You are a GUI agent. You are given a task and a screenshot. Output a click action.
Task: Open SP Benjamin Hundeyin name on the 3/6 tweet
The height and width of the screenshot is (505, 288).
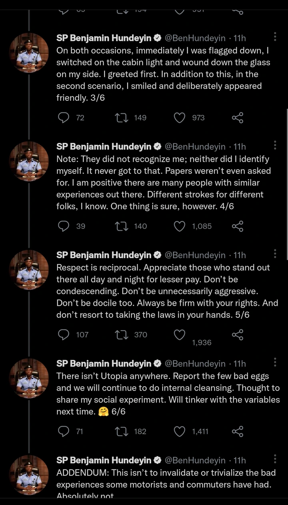104,38
